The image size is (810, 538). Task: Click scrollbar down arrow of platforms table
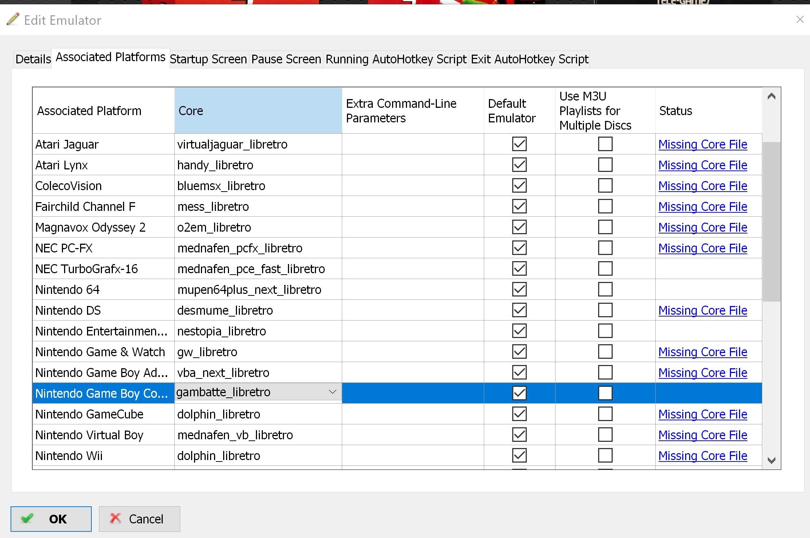(771, 460)
